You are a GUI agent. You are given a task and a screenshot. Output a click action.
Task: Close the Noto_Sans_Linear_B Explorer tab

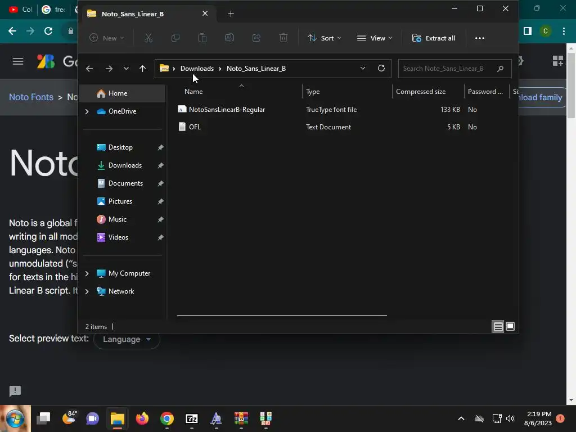[205, 13]
